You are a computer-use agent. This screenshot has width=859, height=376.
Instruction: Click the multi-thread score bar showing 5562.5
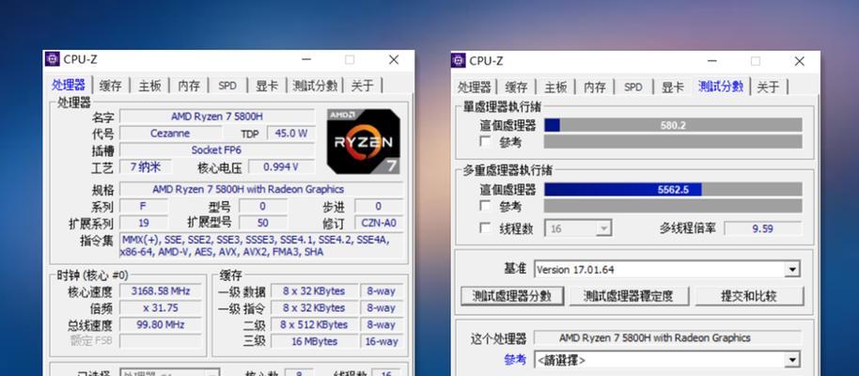tap(673, 190)
